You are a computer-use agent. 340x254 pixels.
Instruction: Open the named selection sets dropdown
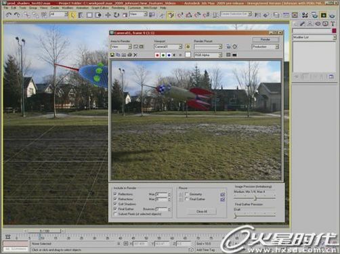pos(236,14)
